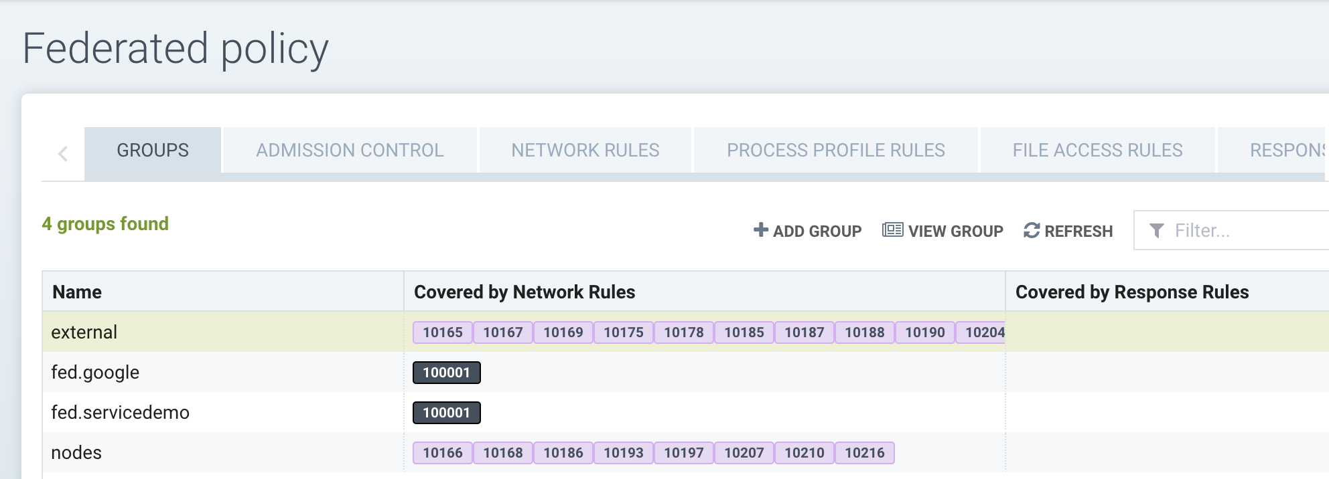Click the funnel filter icon
The height and width of the screenshot is (479, 1329).
click(1156, 231)
